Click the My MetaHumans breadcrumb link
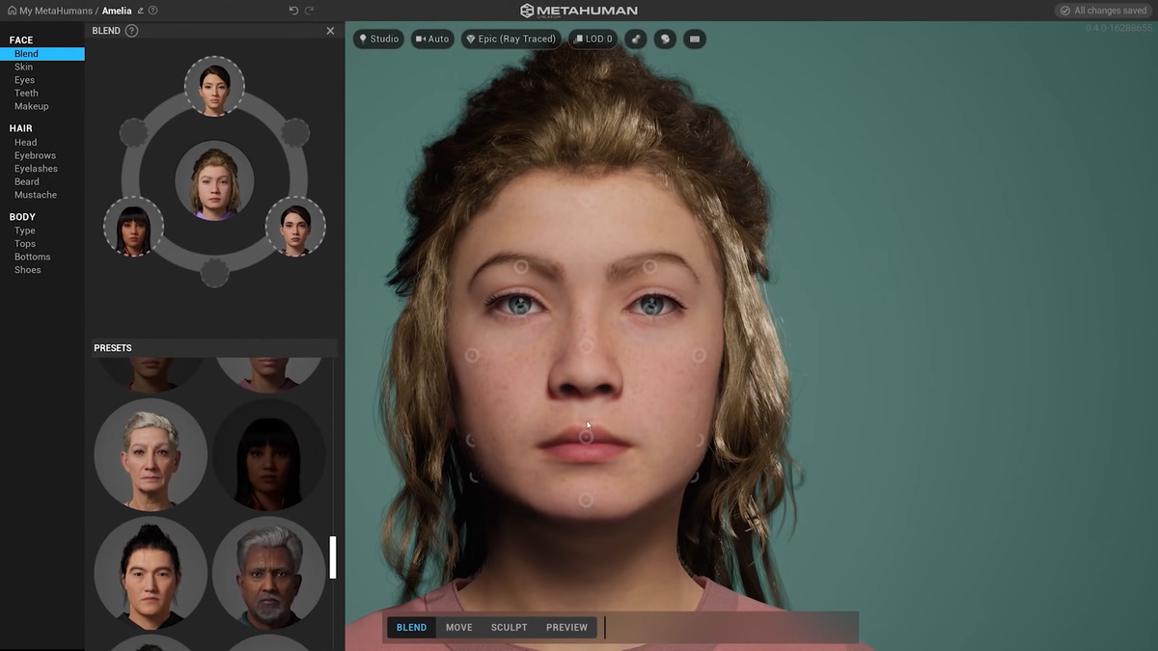Viewport: 1158px width, 651px height. click(x=56, y=11)
